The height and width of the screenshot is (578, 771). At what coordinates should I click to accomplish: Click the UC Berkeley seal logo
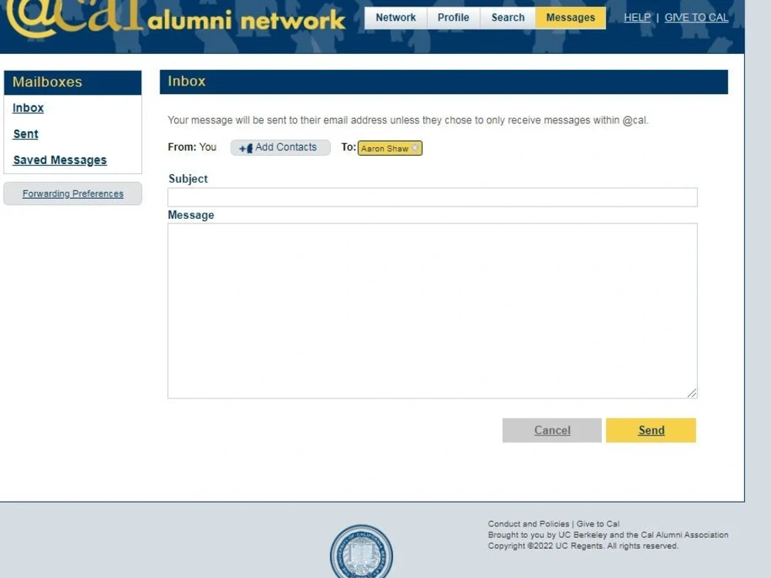362,552
